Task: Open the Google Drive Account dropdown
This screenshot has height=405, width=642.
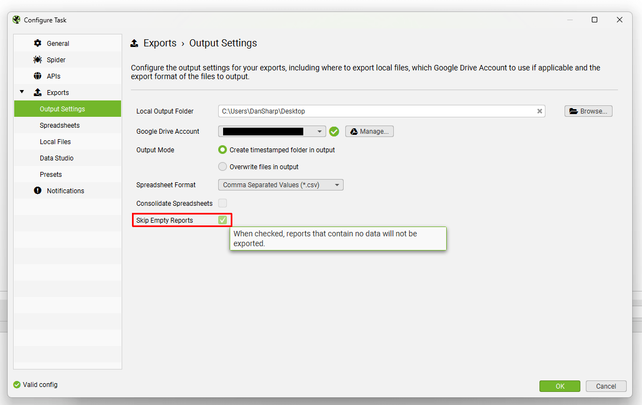Action: click(x=272, y=131)
